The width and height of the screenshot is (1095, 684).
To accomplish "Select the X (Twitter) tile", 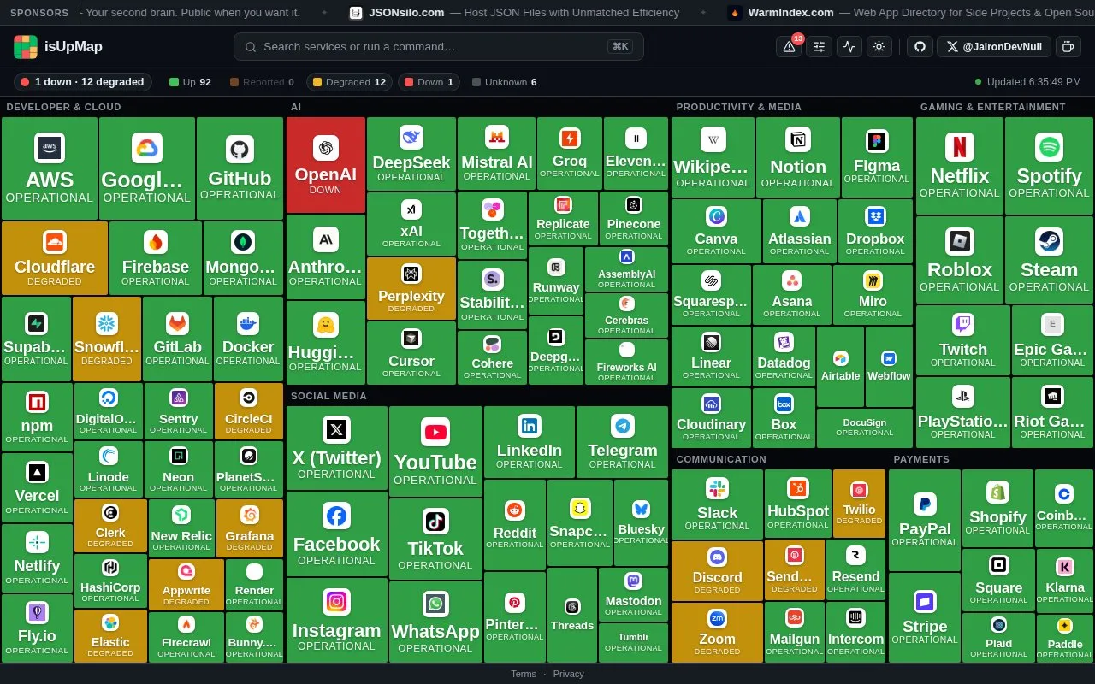I will [x=336, y=448].
